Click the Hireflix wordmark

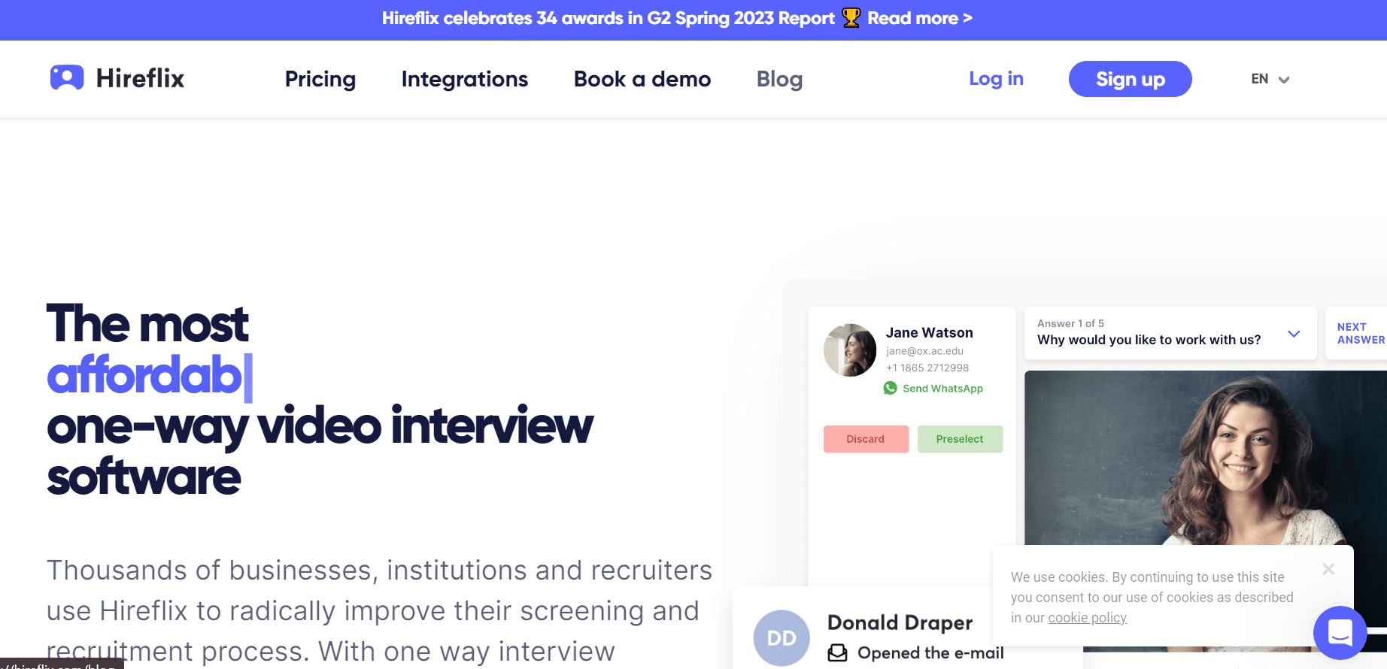tap(140, 78)
